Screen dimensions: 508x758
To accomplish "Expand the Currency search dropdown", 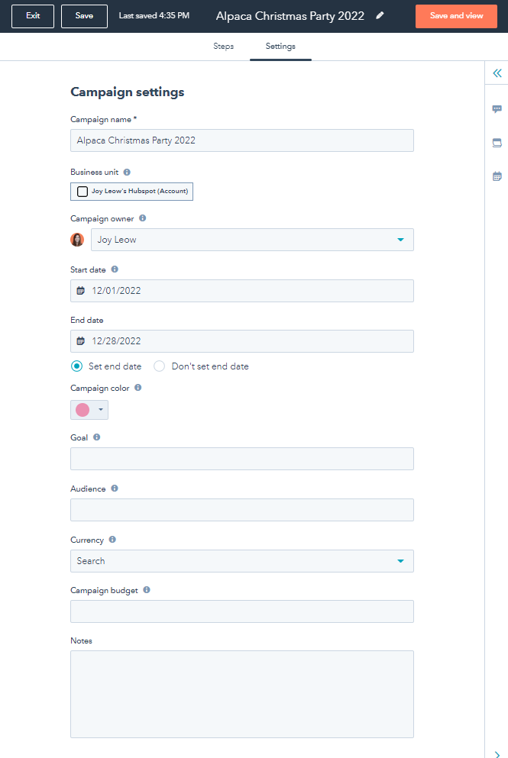I will [x=242, y=561].
